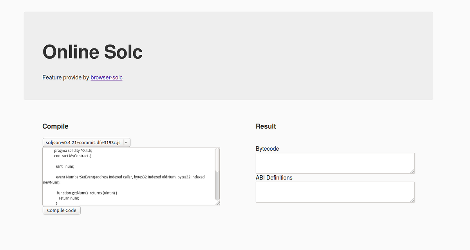Click the dropdown arrow beside soljson-v0.4.21
This screenshot has height=250, width=470.
[x=126, y=142]
